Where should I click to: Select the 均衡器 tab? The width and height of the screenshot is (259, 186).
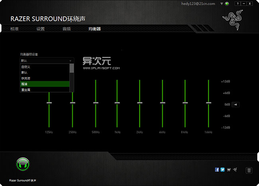coord(94,29)
